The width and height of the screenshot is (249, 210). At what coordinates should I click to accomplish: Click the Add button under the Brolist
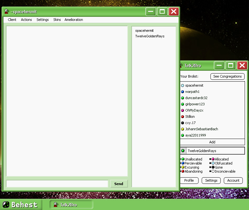point(212,142)
